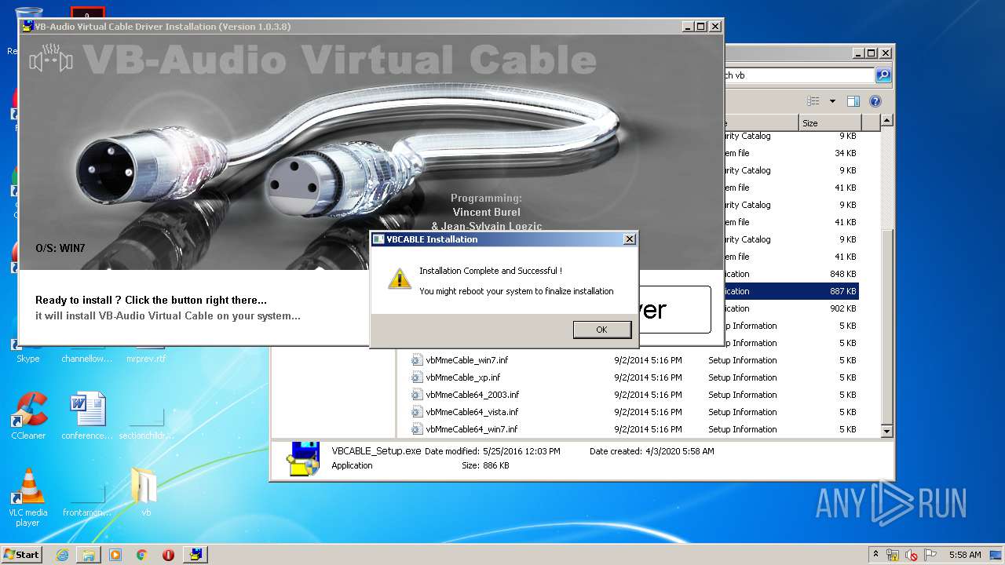1005x565 pixels.
Task: Toggle the preview pane icon in Explorer
Action: point(853,101)
